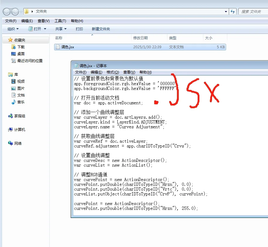Image resolution: width=268 pixels, height=247 pixels.
Task: Click the 调色.jsx file icon
Action: tap(57, 46)
